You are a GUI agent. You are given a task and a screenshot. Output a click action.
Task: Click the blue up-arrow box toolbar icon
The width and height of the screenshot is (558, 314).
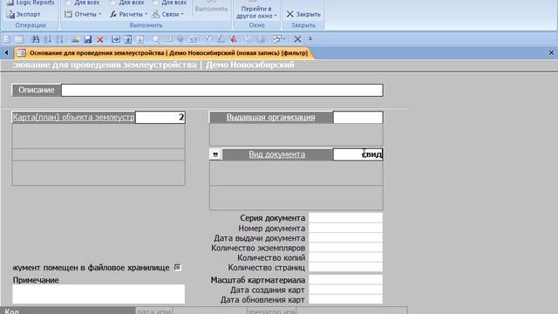pos(128,39)
